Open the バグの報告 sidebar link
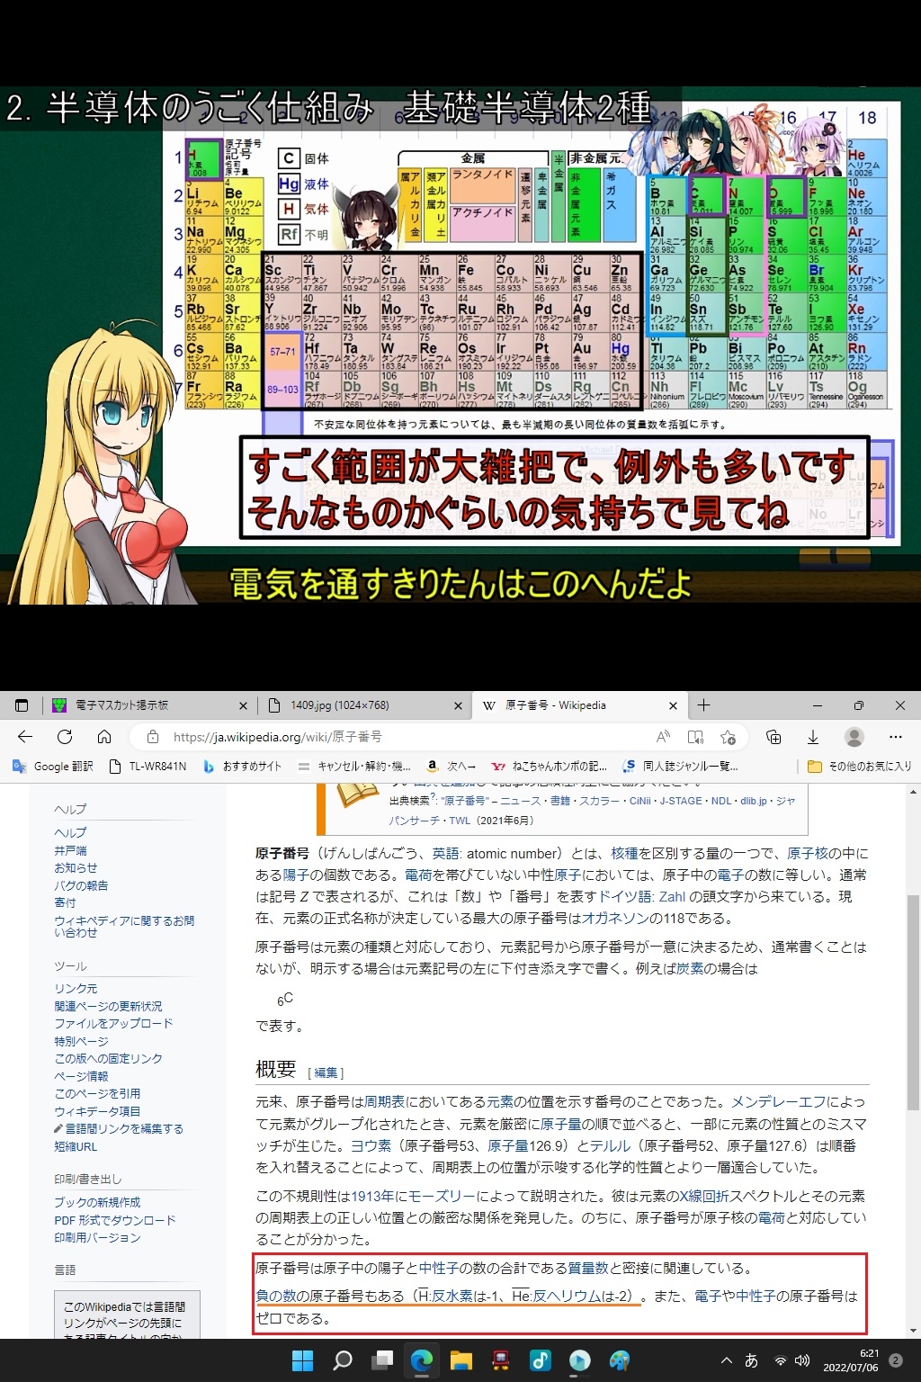 pyautogui.click(x=81, y=885)
